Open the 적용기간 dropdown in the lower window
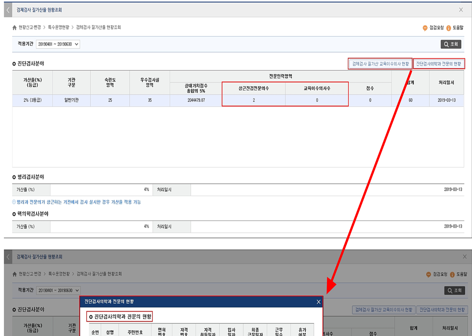Screen dimensions: 472x336 coord(58,291)
